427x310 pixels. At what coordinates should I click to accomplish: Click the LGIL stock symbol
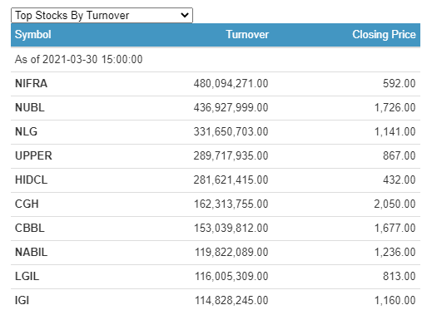(x=27, y=277)
